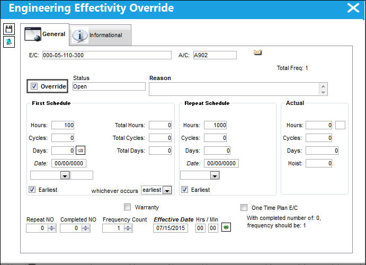
Task: Click the A/C field A902
Action: click(x=215, y=55)
